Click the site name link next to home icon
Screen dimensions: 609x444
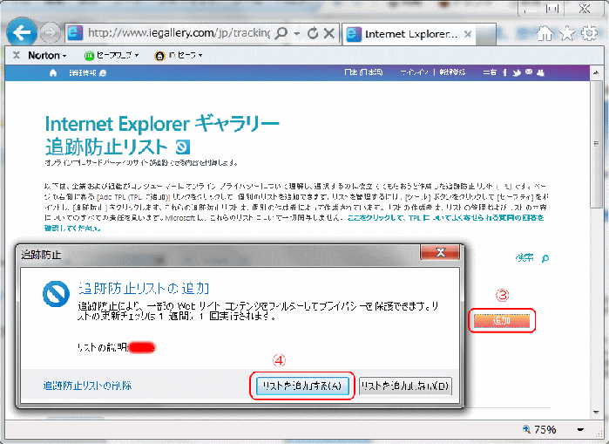point(87,72)
